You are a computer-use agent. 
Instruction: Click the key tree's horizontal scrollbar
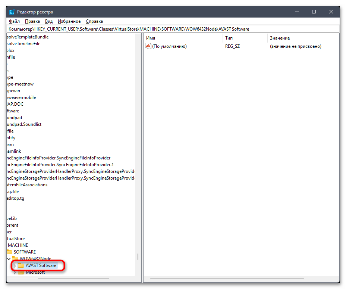pos(73,279)
